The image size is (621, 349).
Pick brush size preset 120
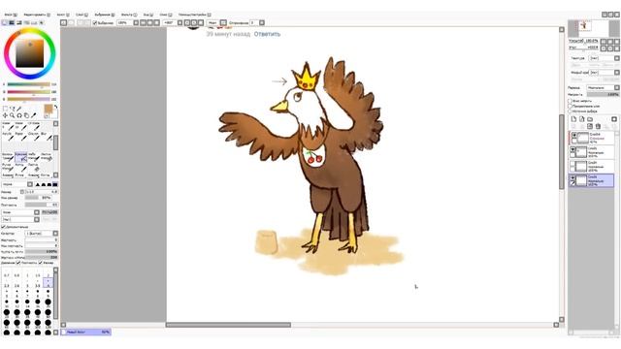pyautogui.click(x=48, y=324)
